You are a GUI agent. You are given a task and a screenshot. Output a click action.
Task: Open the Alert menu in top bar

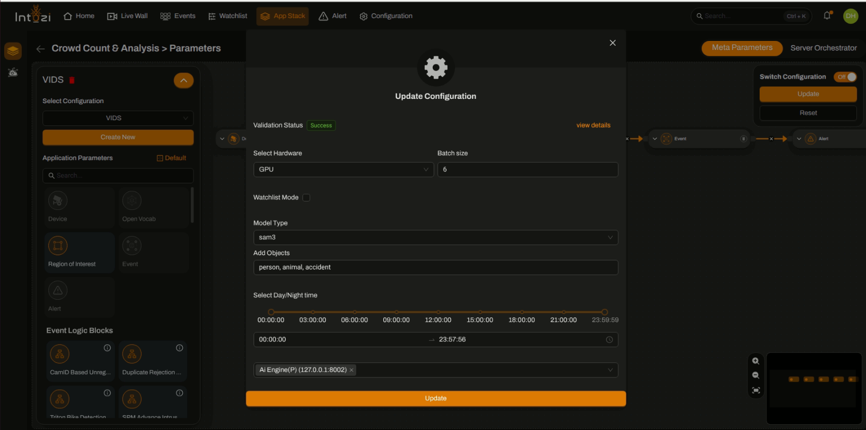[x=332, y=16]
